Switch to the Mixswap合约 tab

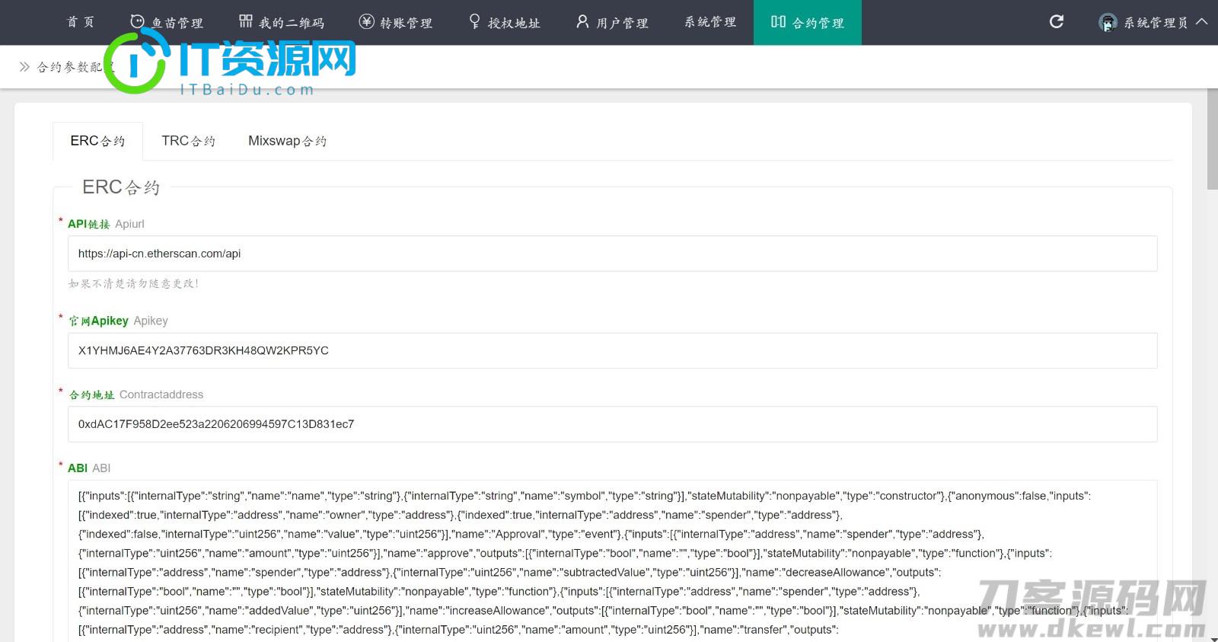point(287,141)
